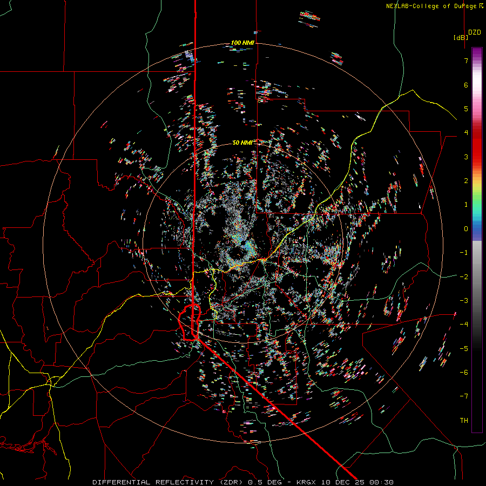Viewport: 486px width, 486px height.
Task: Click the -3 value on color scale
Action: [464, 301]
